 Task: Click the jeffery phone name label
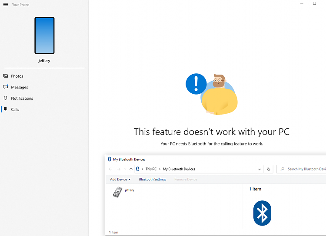pos(44,61)
